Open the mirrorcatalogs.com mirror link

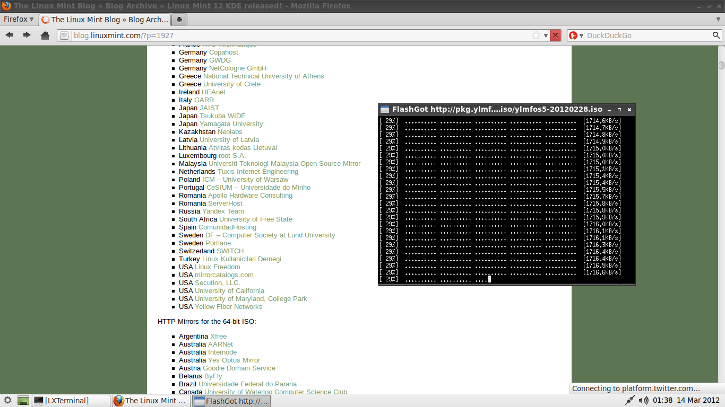pos(224,275)
